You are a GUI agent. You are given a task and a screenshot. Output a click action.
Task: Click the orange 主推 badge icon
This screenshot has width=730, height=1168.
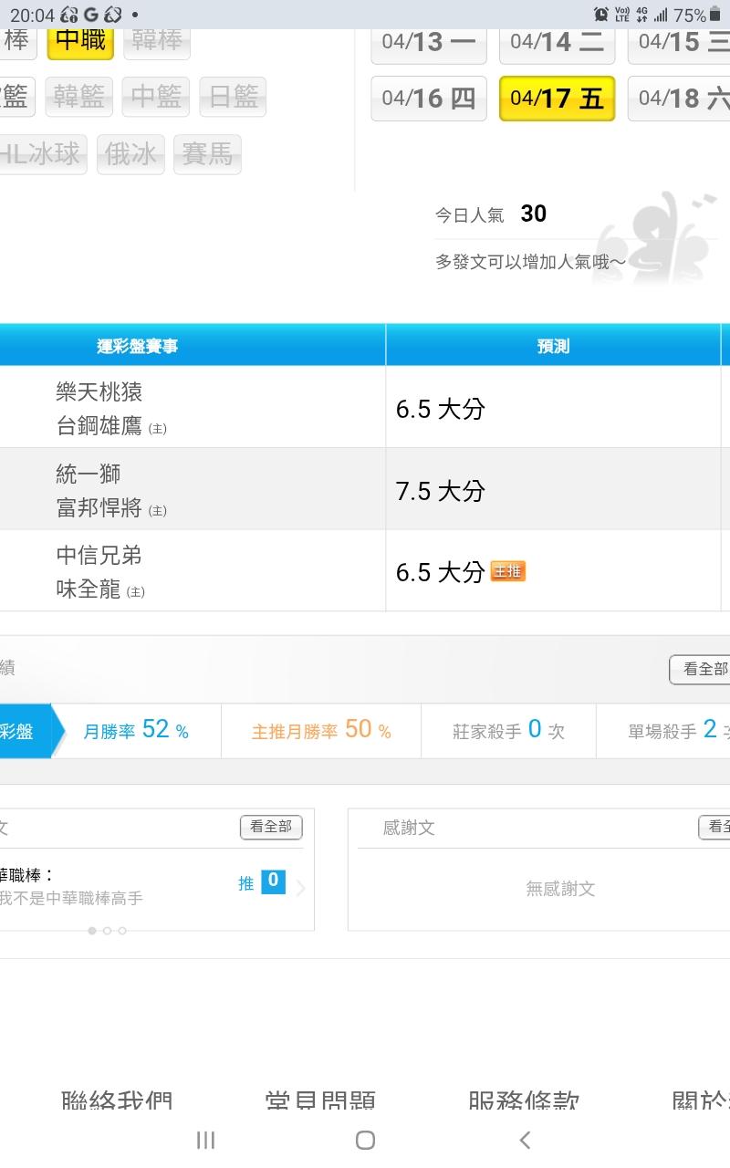coord(508,571)
